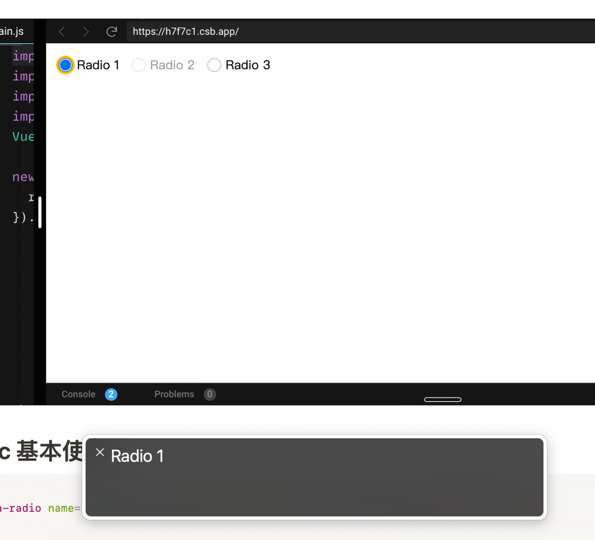Select the Radio 2 radio button
Image resolution: width=595 pixels, height=540 pixels.
tap(139, 65)
